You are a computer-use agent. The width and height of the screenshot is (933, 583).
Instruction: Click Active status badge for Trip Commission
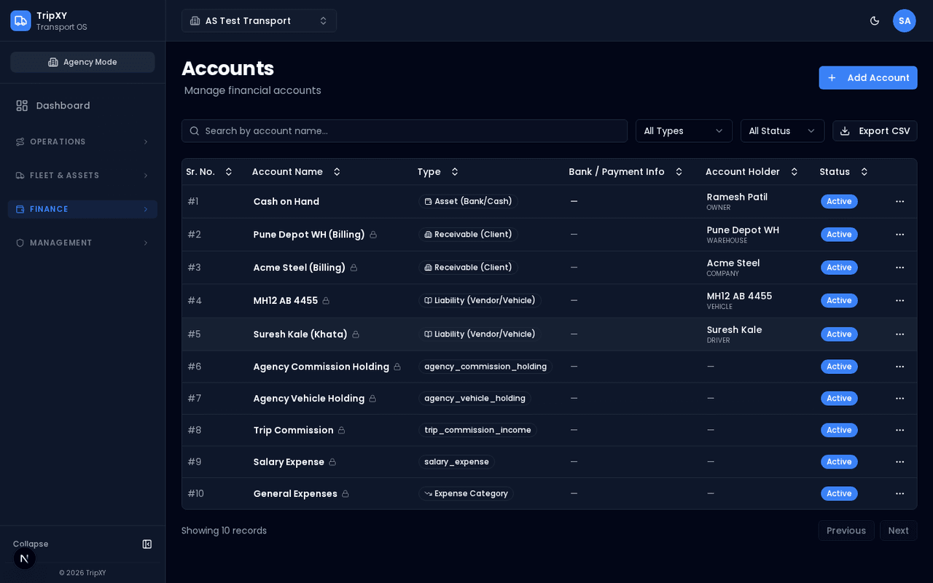pyautogui.click(x=839, y=430)
